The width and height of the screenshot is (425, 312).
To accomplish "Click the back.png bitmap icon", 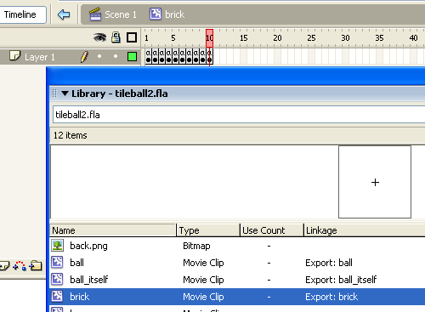I will (x=57, y=246).
